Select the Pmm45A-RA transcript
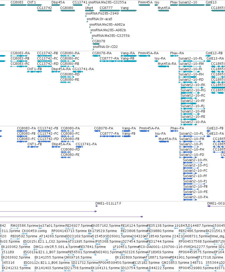 [x=144, y=56]
